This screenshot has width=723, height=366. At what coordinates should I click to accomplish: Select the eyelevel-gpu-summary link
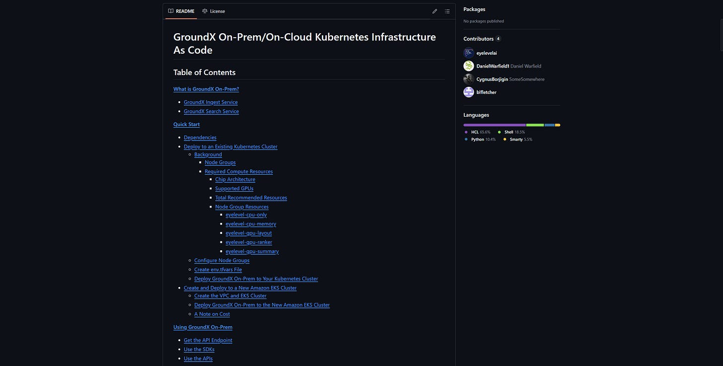pyautogui.click(x=252, y=251)
